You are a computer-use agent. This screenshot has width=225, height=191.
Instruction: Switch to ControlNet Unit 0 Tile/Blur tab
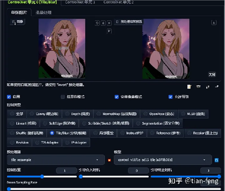pyautogui.click(x=32, y=2)
